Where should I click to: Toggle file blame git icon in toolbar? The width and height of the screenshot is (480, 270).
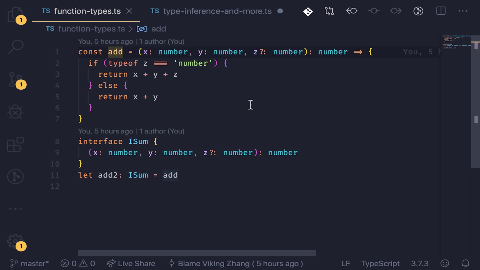(x=308, y=11)
